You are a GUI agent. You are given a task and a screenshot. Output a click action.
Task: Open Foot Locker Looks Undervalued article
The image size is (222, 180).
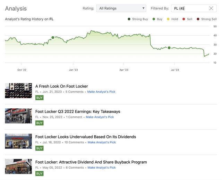[86, 137]
